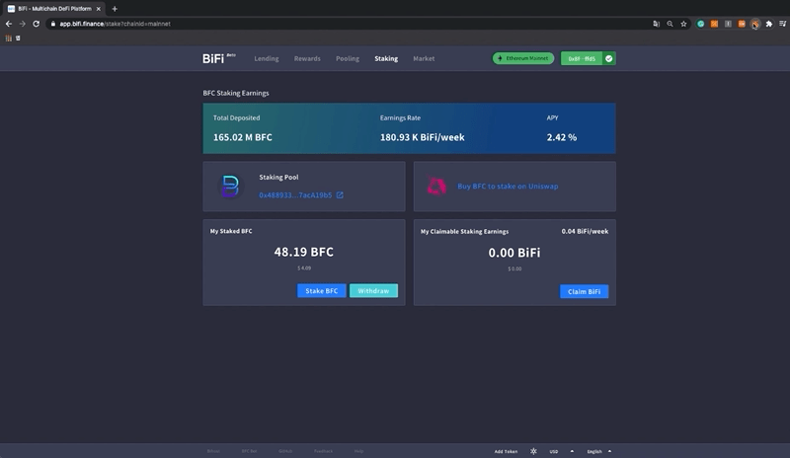790x458 pixels.
Task: Close the BiFi Multichain DeFi Platform tab
Action: click(98, 9)
